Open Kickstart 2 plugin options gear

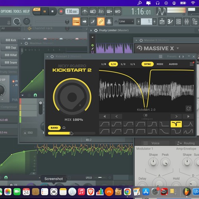point(52,57)
